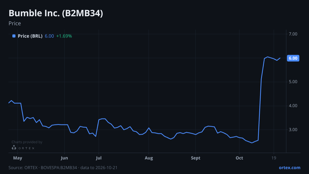The image size is (309, 174).
Task: Click the Jun x-axis label
Action: click(x=64, y=158)
